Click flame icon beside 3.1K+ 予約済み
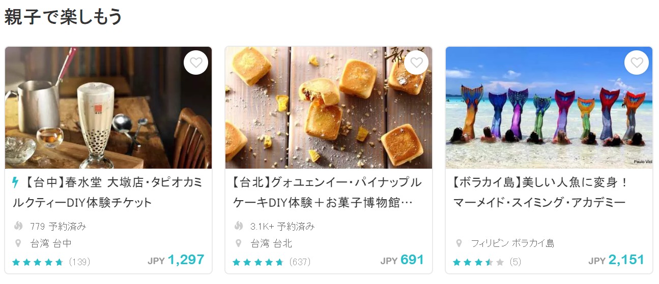Image resolution: width=659 pixels, height=284 pixels. [239, 226]
